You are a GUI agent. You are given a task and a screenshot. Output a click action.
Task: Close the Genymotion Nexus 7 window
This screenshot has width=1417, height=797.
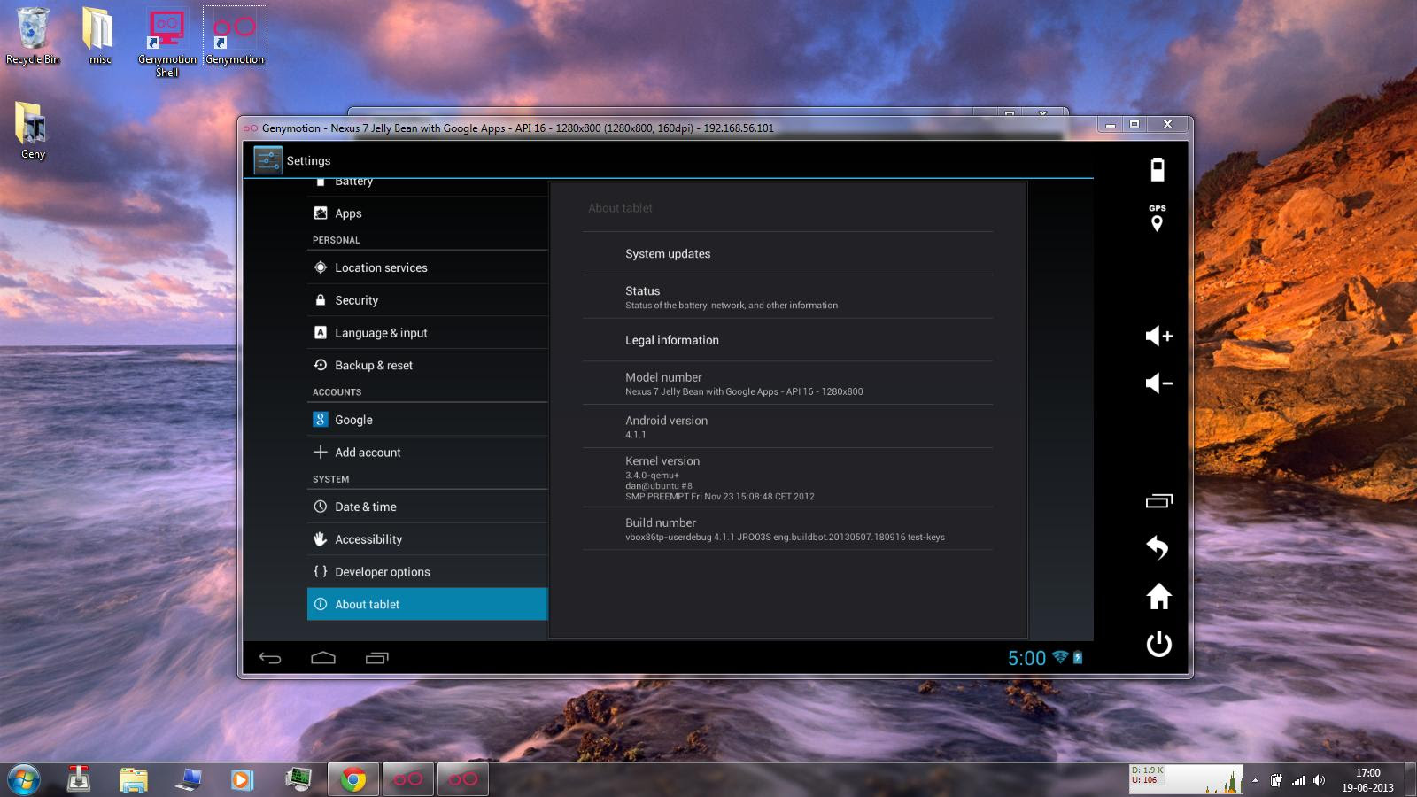coord(1167,125)
